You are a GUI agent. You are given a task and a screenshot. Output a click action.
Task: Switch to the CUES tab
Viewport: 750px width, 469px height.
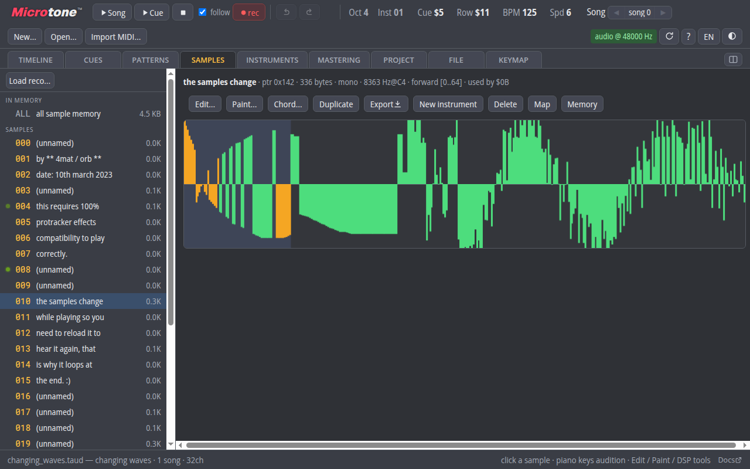(x=93, y=60)
